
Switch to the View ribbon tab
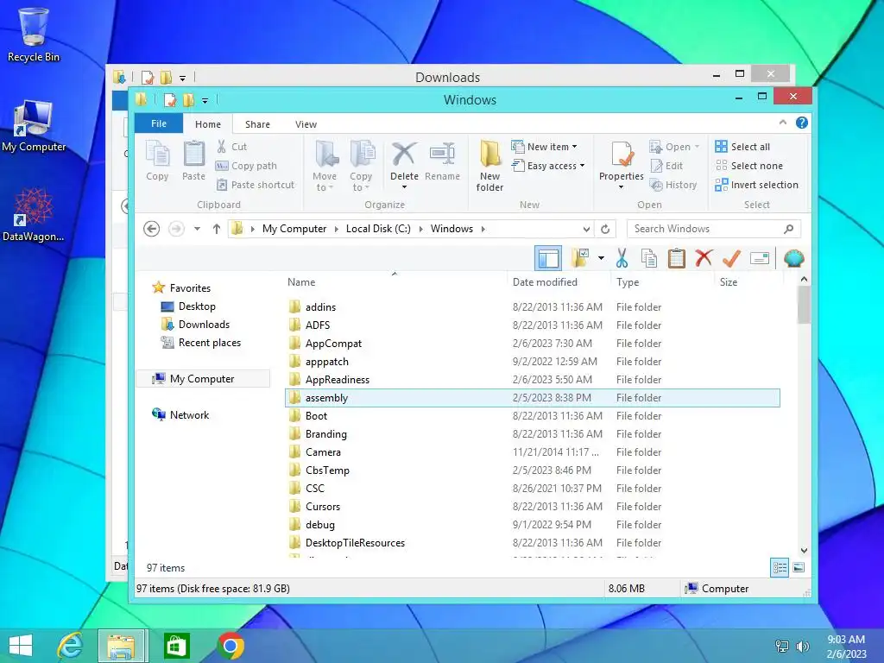click(306, 124)
